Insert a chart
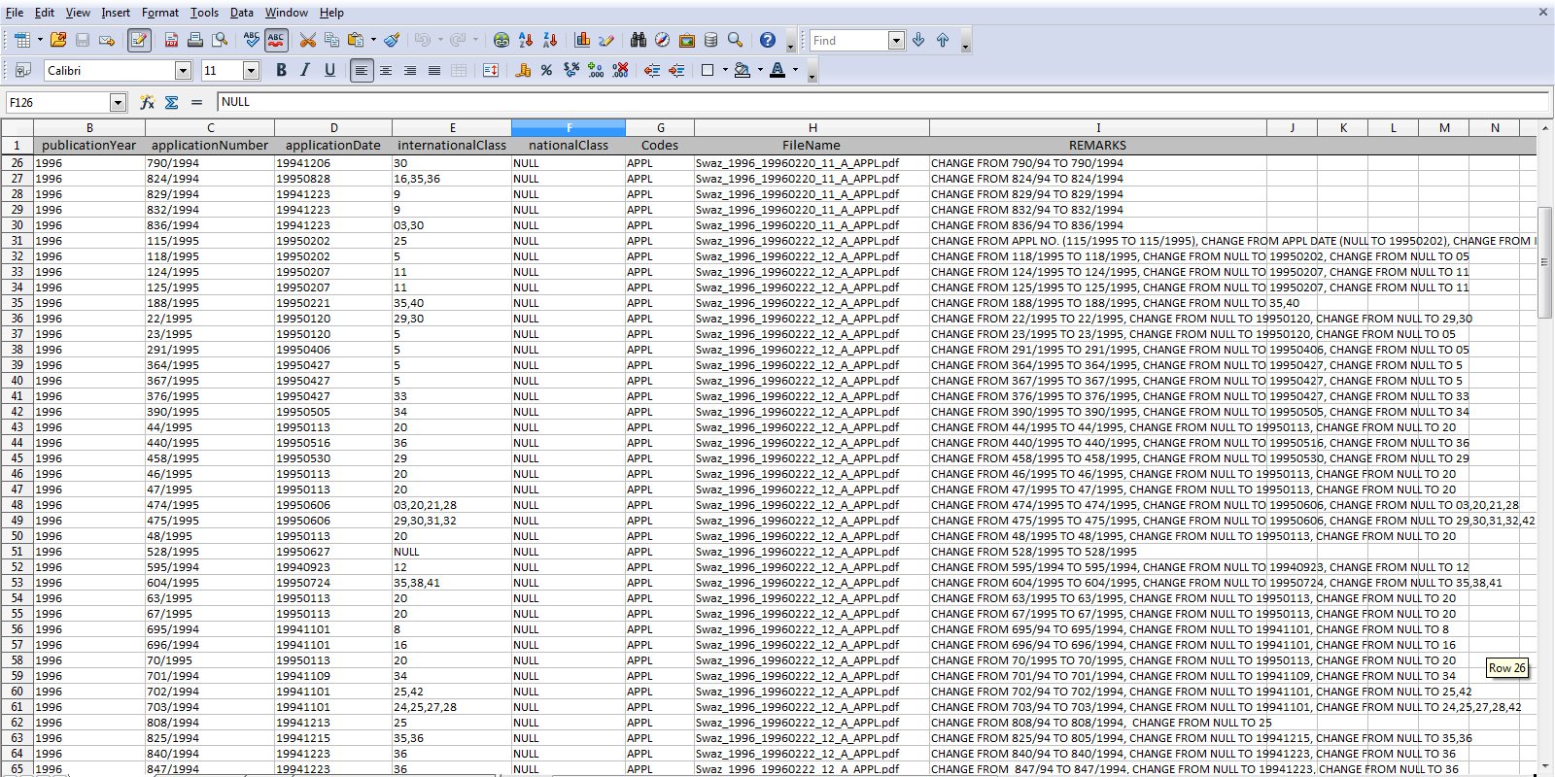The image size is (1555, 777). (x=582, y=40)
